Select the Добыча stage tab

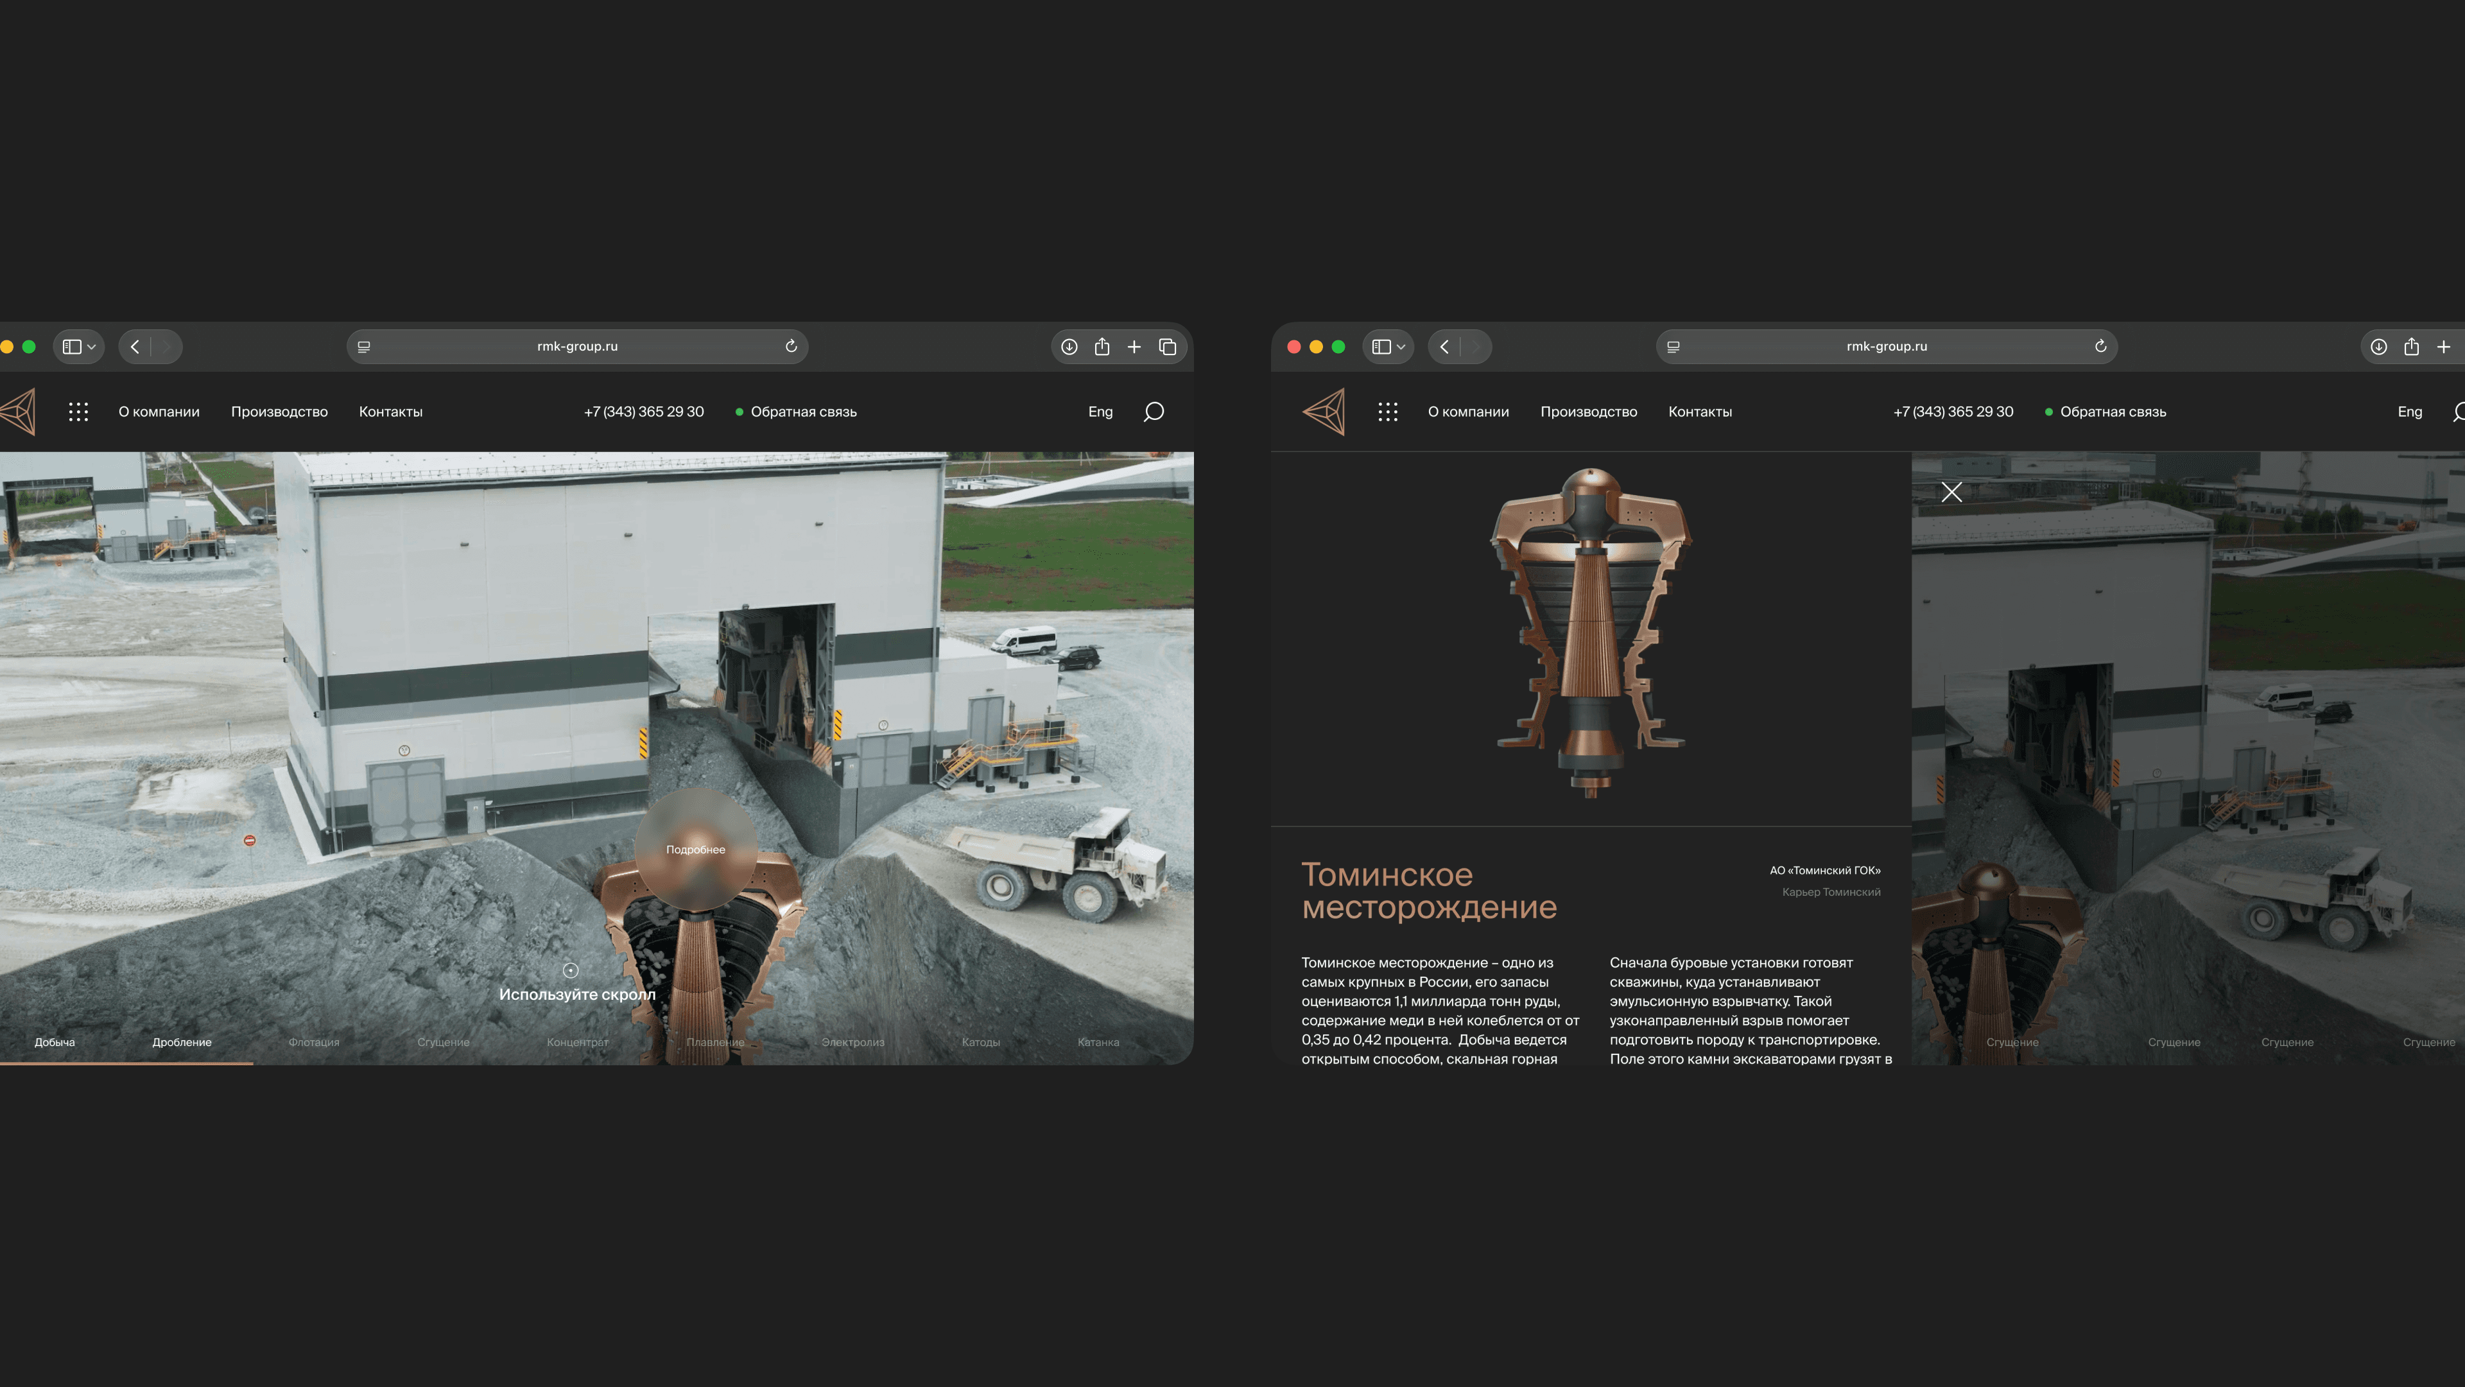tap(55, 1042)
